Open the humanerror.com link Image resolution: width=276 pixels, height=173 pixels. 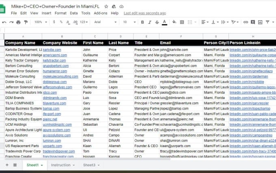click(x=55, y=71)
